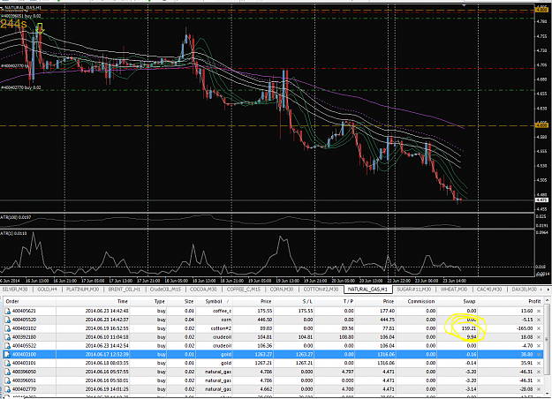Switch to the SILVER,M30 chart tab
The height and width of the screenshot is (399, 552).
[15, 290]
